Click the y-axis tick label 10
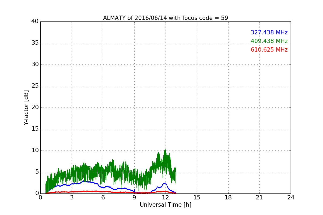 tap(35, 150)
